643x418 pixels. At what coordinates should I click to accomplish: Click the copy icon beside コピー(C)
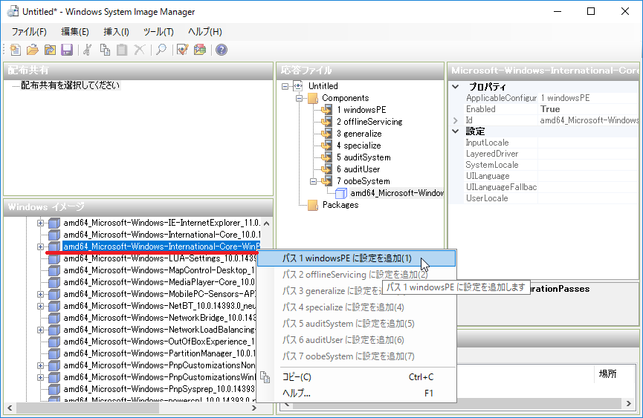tap(265, 377)
